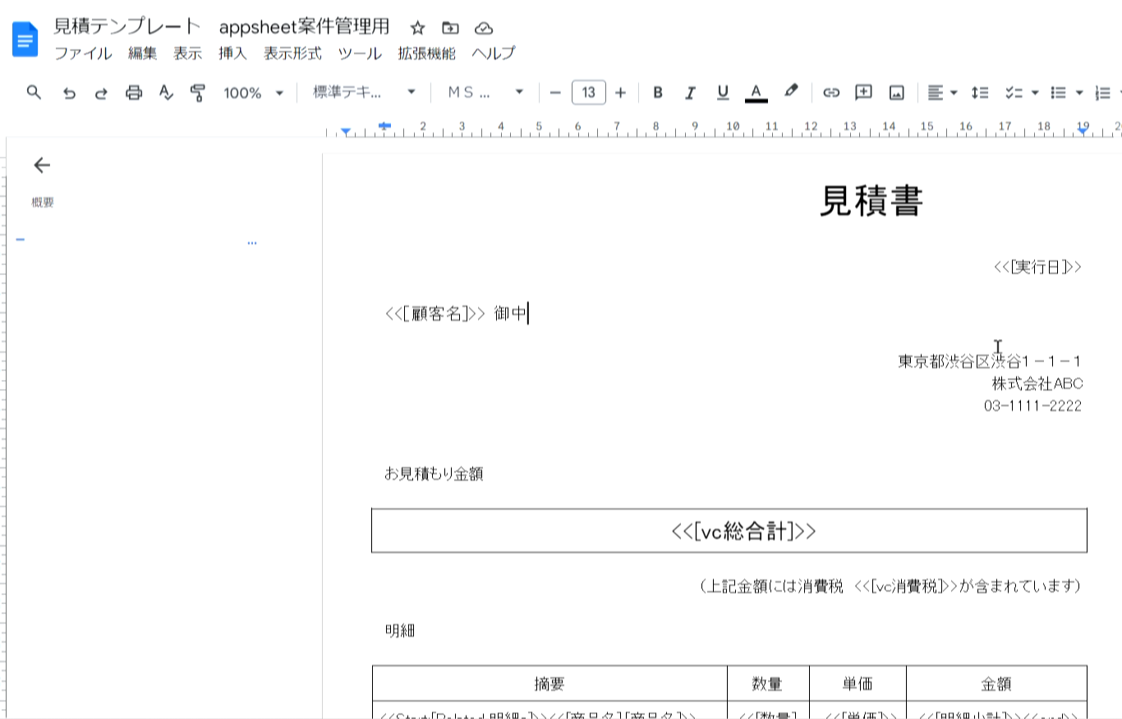The image size is (1122, 719).
Task: Open the 表示 menu
Action: [x=187, y=53]
